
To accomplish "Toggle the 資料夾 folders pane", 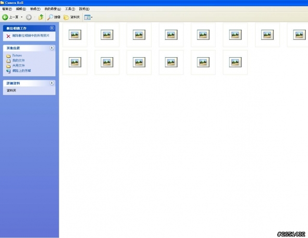I will click(72, 17).
